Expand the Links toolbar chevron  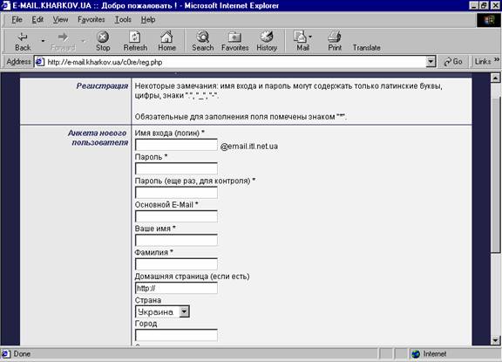(496, 60)
